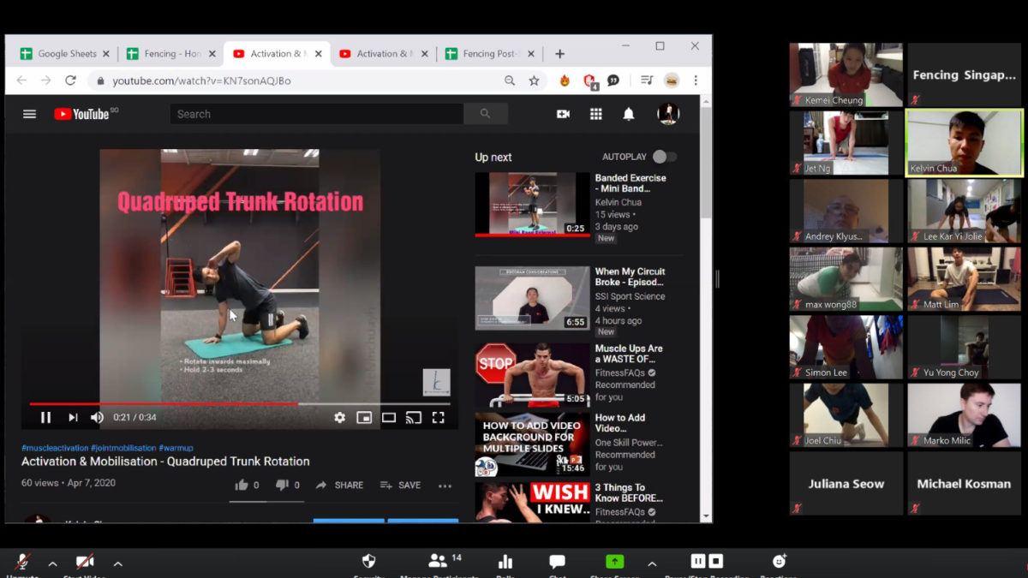Open Zoom Reactions
Viewport: 1028px width, 578px height.
pos(779,562)
